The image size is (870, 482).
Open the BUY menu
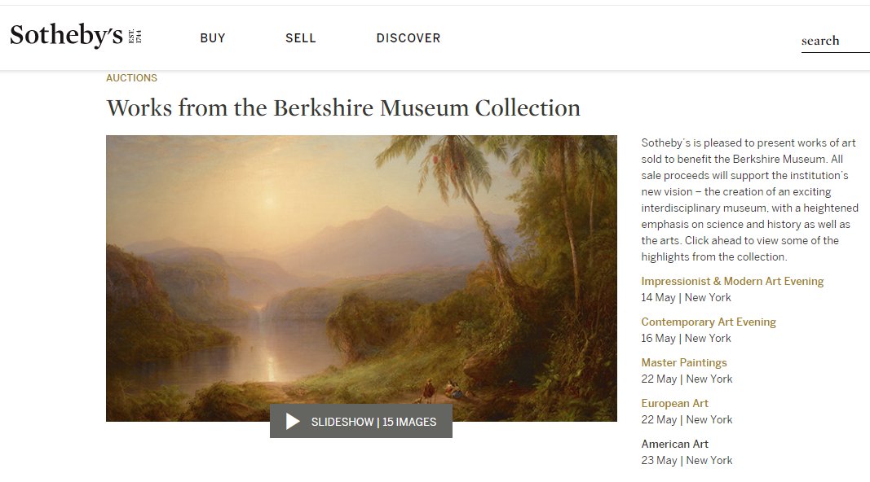[x=212, y=37]
